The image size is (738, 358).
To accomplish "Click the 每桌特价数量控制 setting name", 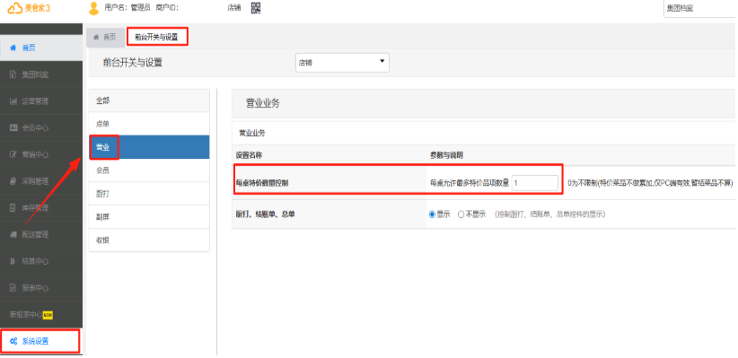I will point(262,183).
